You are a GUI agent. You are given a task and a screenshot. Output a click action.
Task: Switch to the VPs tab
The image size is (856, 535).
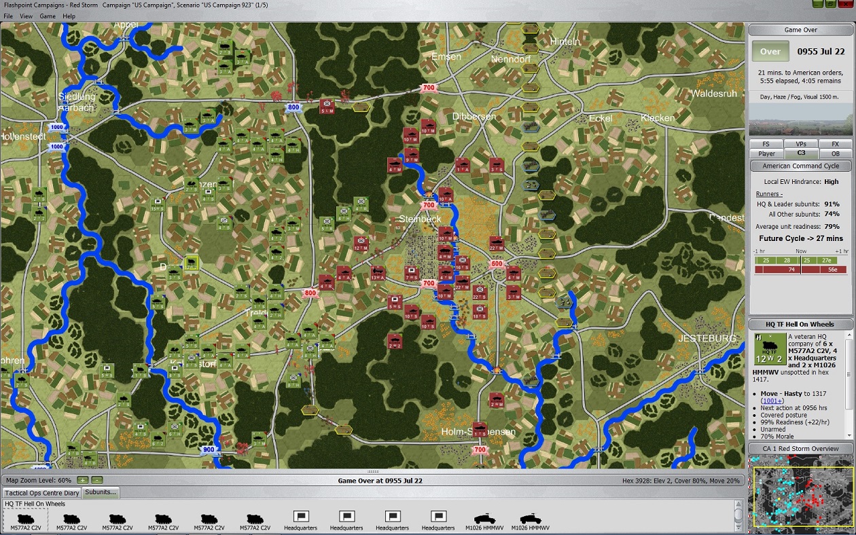pyautogui.click(x=801, y=144)
